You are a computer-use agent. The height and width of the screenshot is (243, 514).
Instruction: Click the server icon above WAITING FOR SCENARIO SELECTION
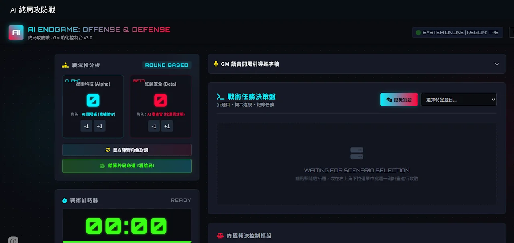(357, 153)
